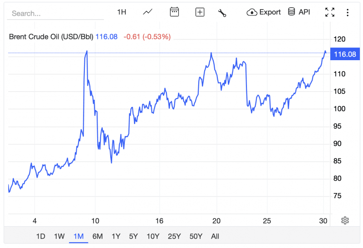Select the 6M time range

click(98, 236)
